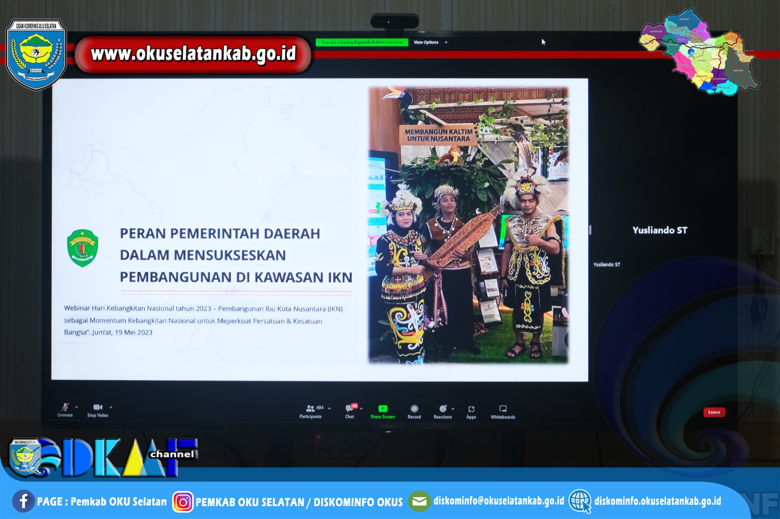Image resolution: width=780 pixels, height=519 pixels.
Task: Click the diskominfo.okuselatankab.go.id website link
Action: 657,501
